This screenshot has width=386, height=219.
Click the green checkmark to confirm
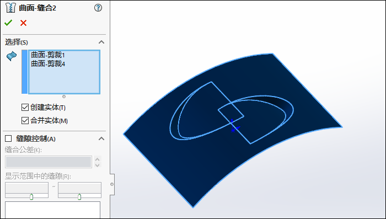tap(8, 23)
